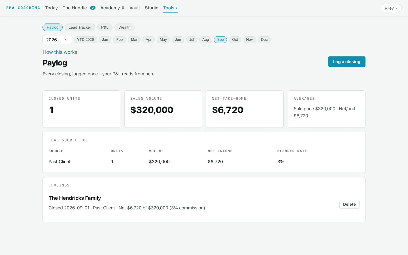This screenshot has height=255, width=408.
Task: Click the Averages card text
Action: tap(324, 112)
